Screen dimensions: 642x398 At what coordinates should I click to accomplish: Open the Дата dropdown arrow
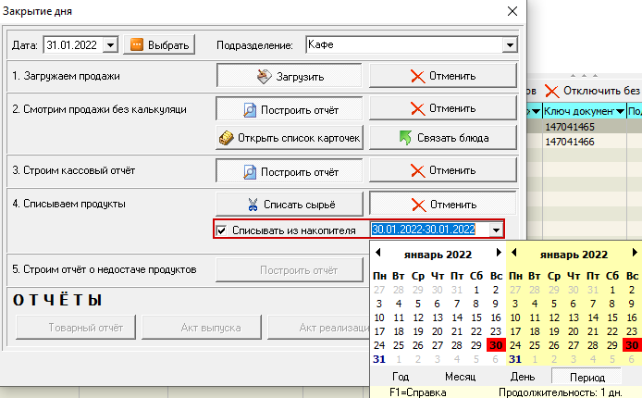(x=111, y=44)
